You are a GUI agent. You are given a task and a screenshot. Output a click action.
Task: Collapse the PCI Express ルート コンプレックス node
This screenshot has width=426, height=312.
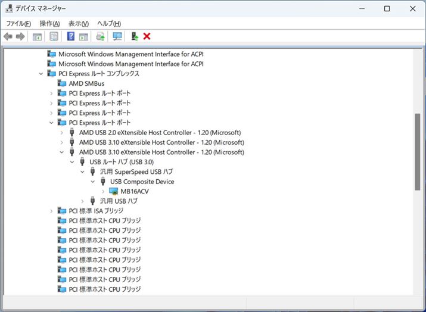[41, 74]
